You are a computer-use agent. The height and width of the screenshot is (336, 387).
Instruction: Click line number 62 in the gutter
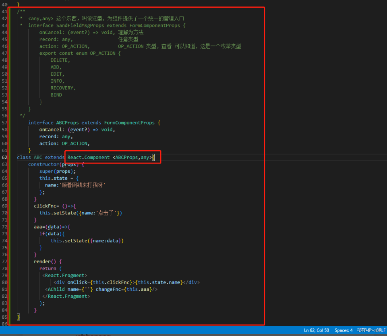4,157
